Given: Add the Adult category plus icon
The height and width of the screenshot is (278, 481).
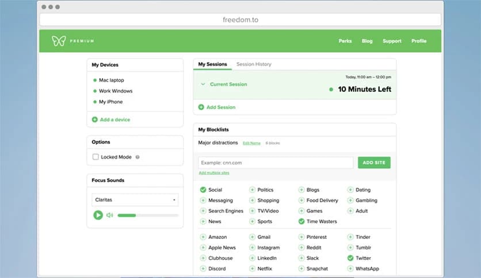Looking at the screenshot, I should point(350,211).
